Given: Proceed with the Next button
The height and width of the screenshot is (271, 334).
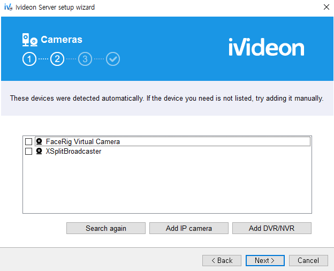Looking at the screenshot, I should [x=265, y=260].
